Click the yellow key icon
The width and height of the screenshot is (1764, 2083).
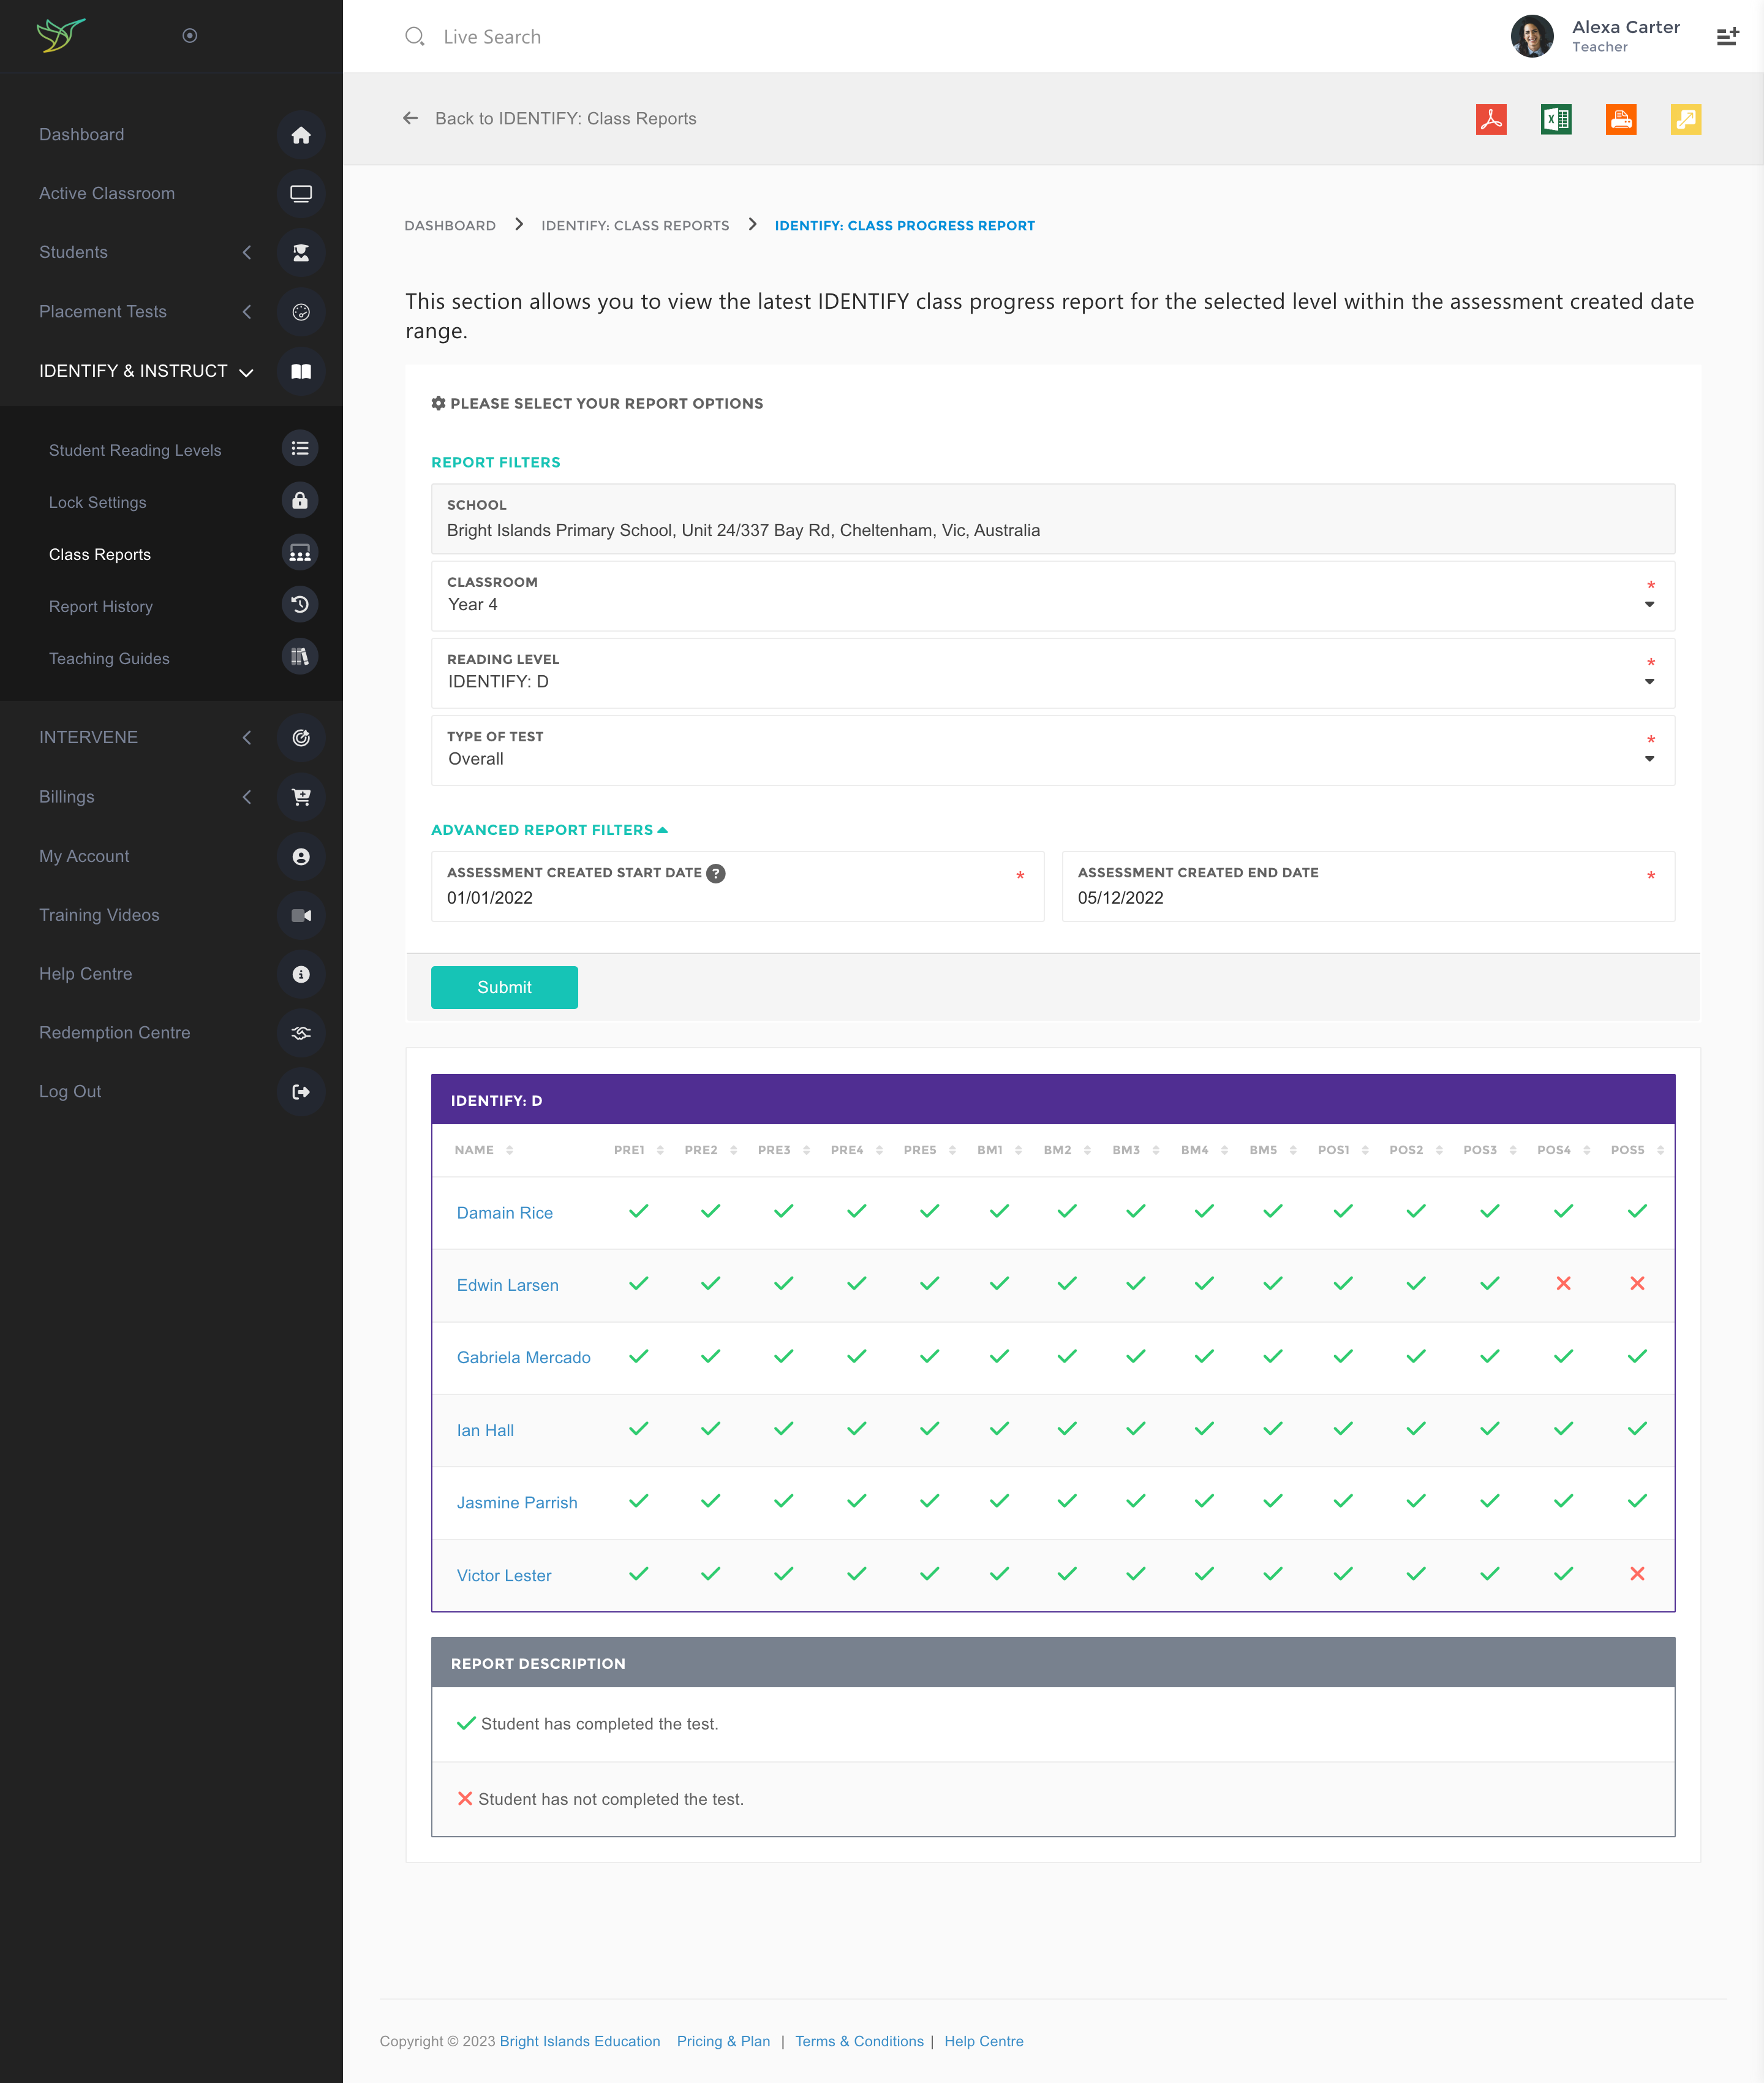click(1685, 119)
